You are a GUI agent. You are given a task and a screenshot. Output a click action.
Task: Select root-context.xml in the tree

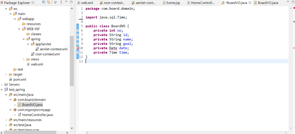45,54
